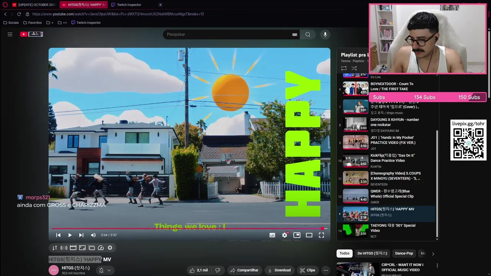The image size is (491, 276).
Task: Start voice search with microphone
Action: 325,34
